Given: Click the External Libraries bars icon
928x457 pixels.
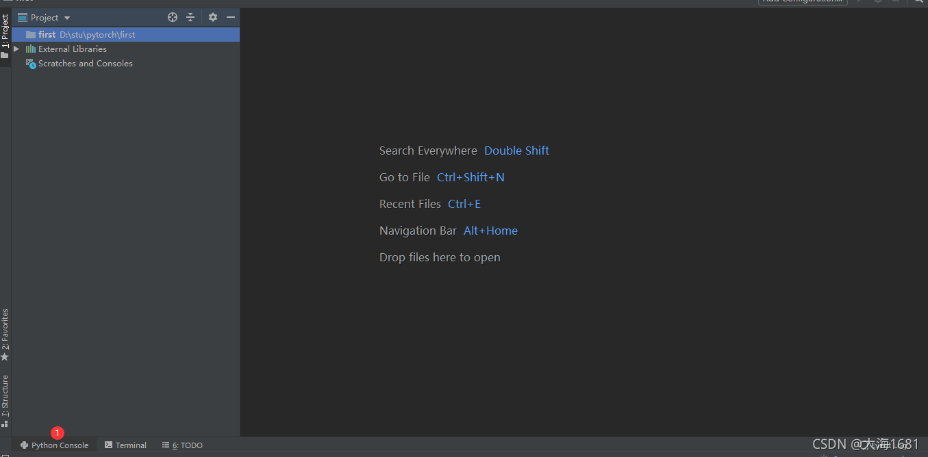Looking at the screenshot, I should pos(30,49).
